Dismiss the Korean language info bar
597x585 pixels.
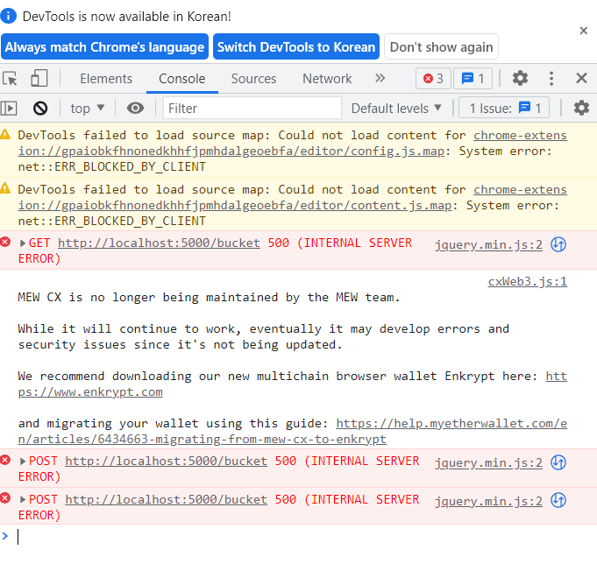[583, 31]
